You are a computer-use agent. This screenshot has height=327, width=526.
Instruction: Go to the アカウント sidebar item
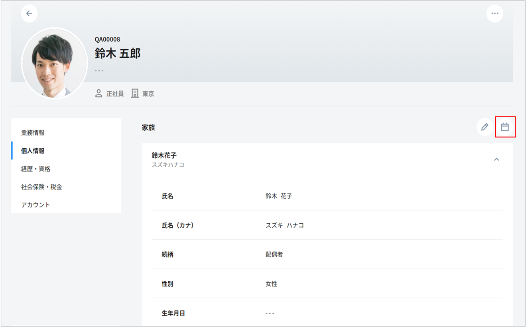click(x=35, y=205)
